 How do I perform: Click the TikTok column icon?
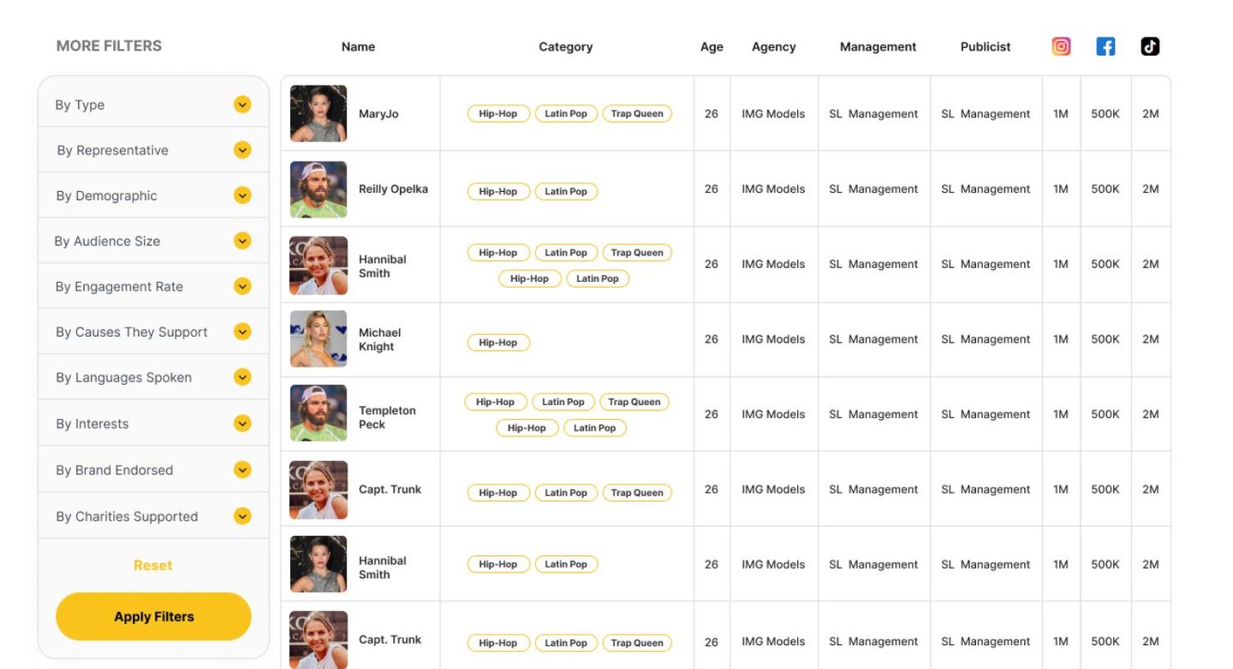[1150, 47]
